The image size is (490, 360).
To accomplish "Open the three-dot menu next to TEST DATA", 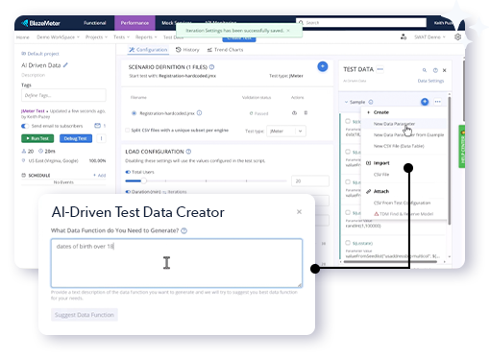I will 380,69.
